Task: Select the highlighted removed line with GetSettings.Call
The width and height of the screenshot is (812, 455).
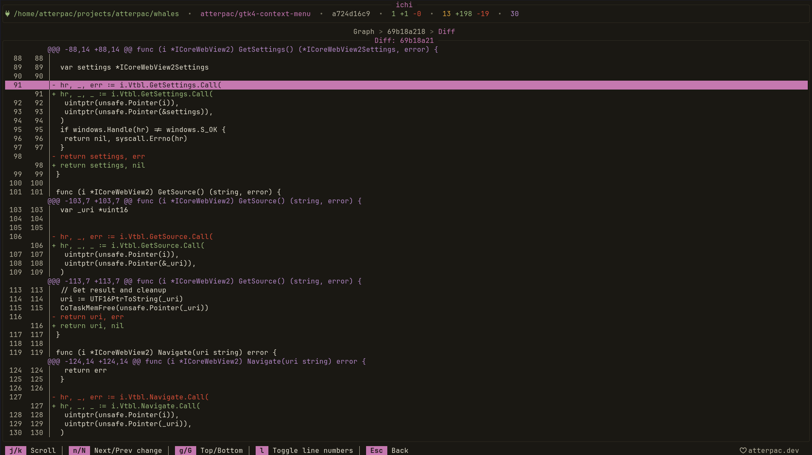Action: (406, 85)
